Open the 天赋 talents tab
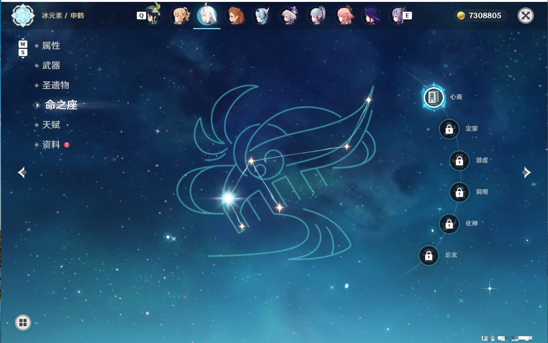This screenshot has height=343, width=548. 51,125
